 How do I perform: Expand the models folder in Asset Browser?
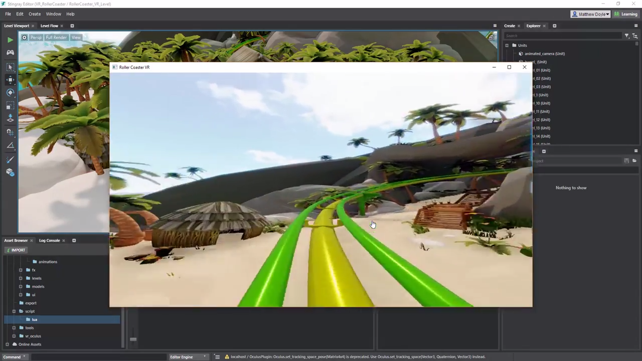click(x=21, y=286)
